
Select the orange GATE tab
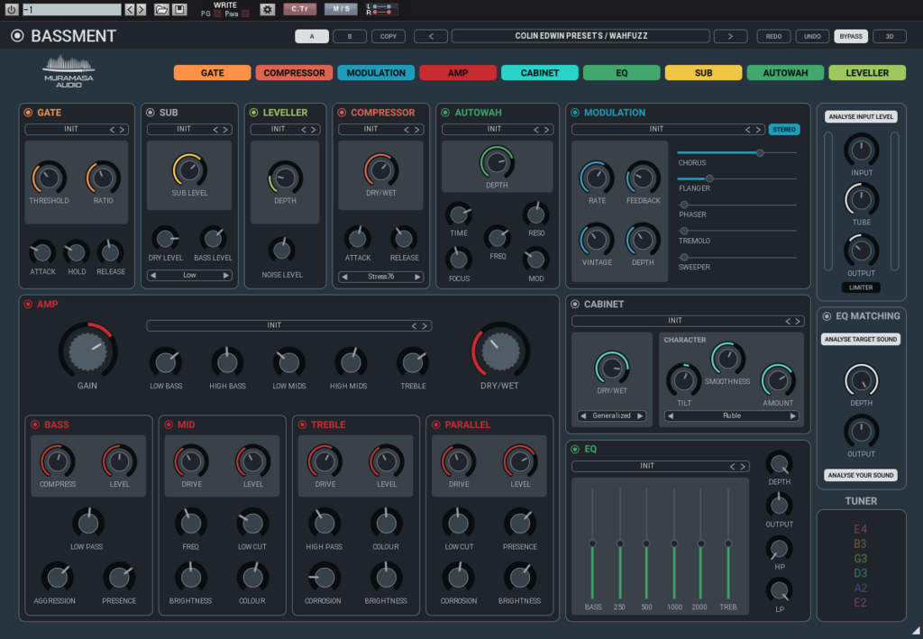(x=213, y=73)
